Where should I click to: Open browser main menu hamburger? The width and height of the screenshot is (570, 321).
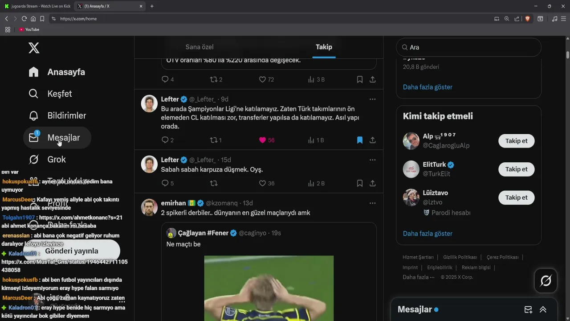point(564,19)
